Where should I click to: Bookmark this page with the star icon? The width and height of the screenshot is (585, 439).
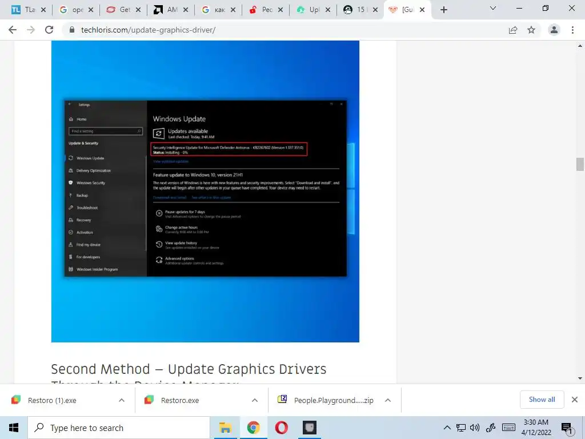point(531,30)
